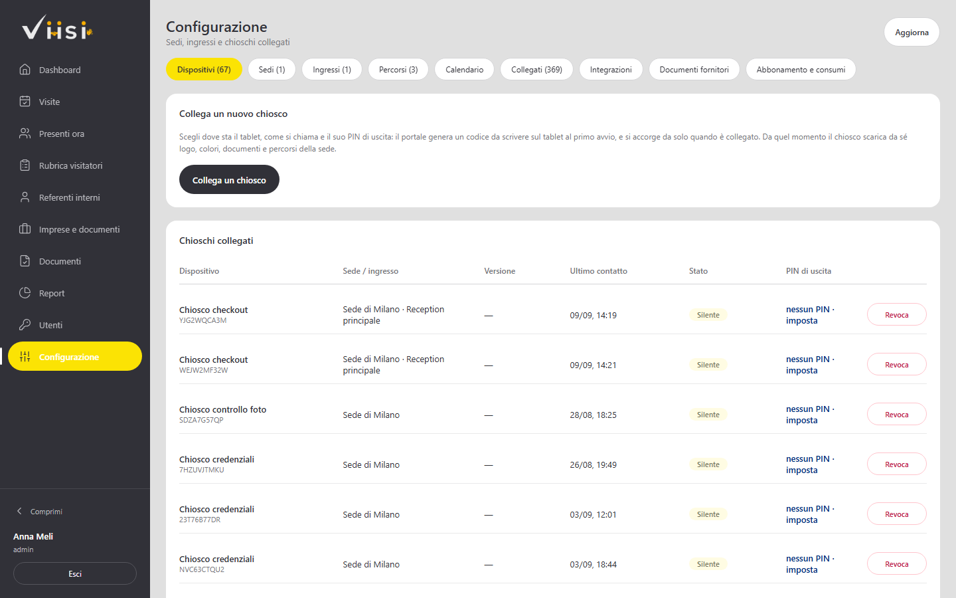
Task: Select the Abbonamento e consumi tab
Action: [801, 69]
